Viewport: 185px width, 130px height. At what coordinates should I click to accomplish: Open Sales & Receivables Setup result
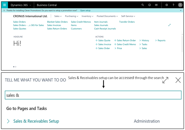click(36, 121)
